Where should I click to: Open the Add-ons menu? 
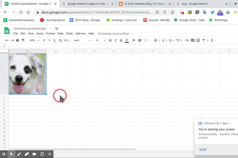80,33
